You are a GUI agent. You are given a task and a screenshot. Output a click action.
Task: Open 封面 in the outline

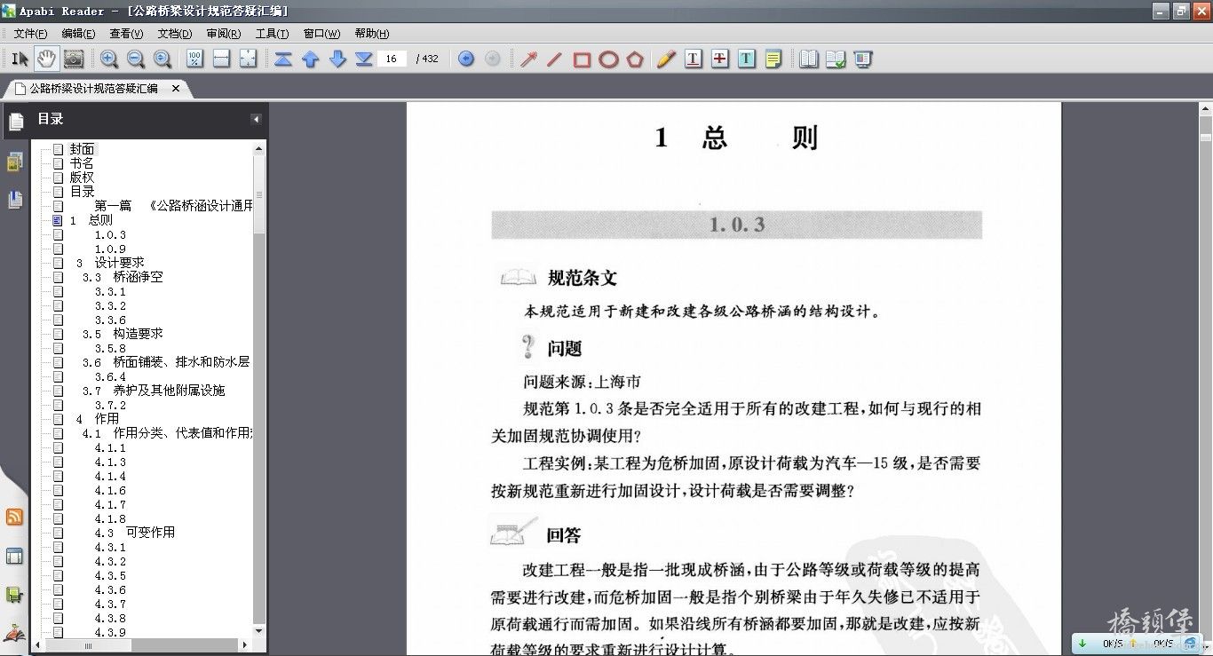(82, 149)
